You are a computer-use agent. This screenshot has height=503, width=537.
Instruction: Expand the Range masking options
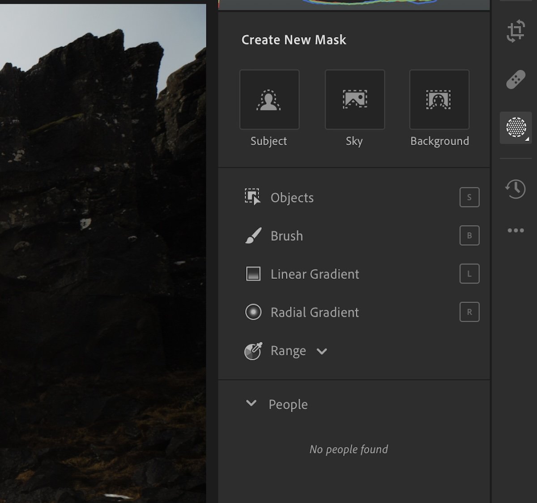tap(322, 352)
